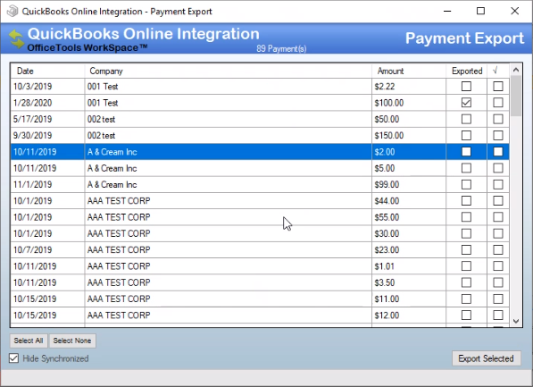Tick selection checkbox on highlighted $2.00 A & Cream row

coord(498,151)
